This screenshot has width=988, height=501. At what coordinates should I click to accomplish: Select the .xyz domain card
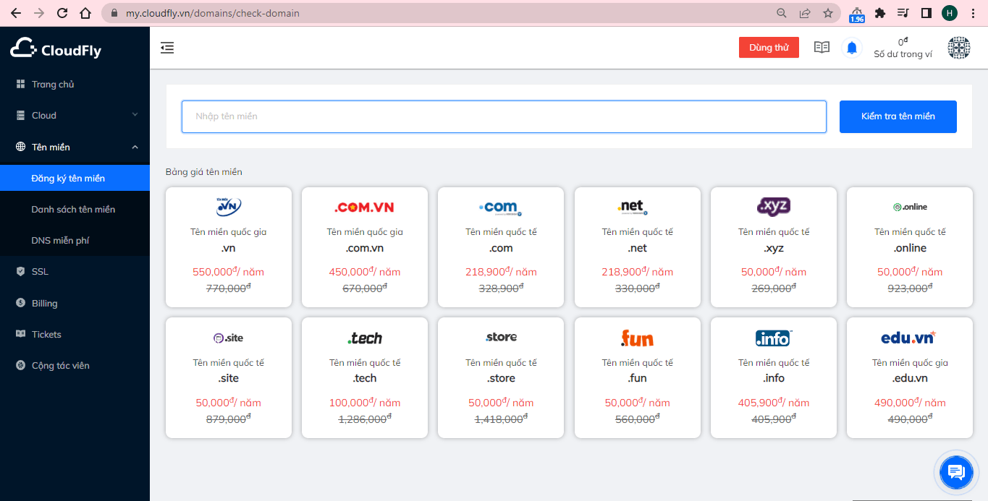(774, 247)
